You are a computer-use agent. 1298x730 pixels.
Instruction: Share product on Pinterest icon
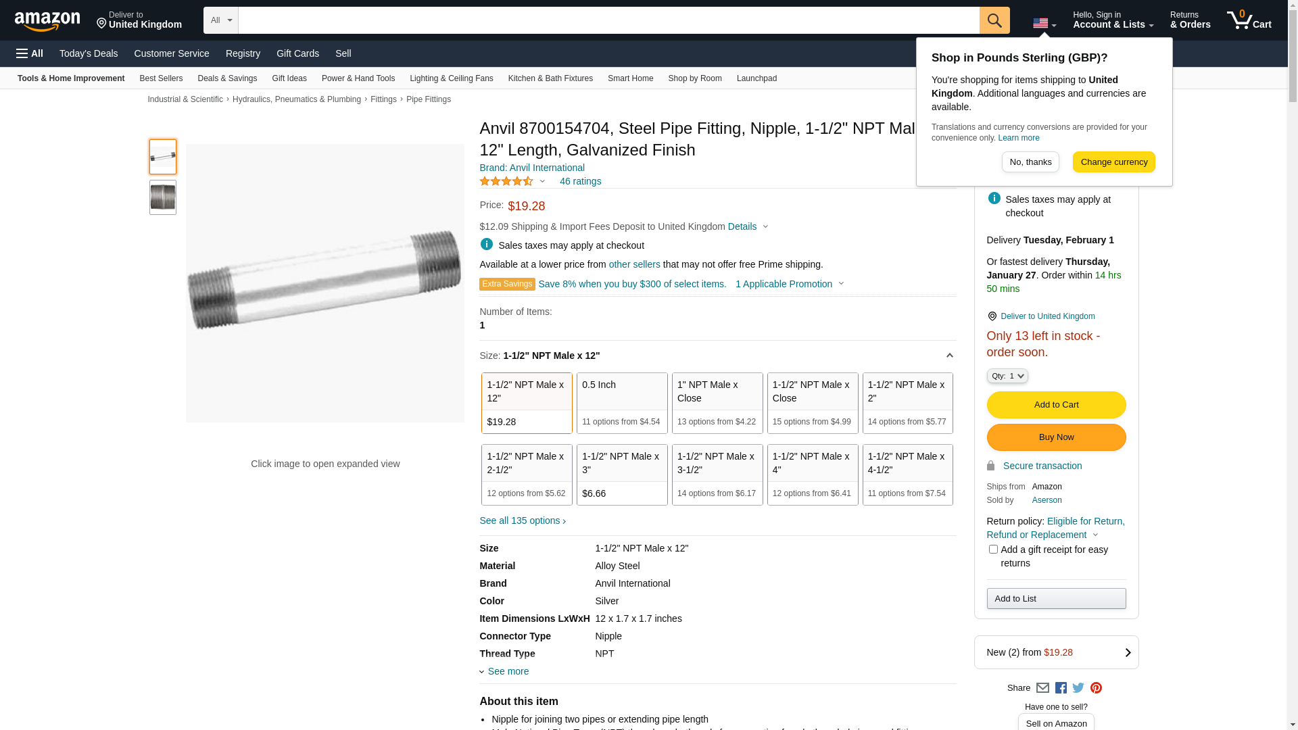pyautogui.click(x=1096, y=688)
